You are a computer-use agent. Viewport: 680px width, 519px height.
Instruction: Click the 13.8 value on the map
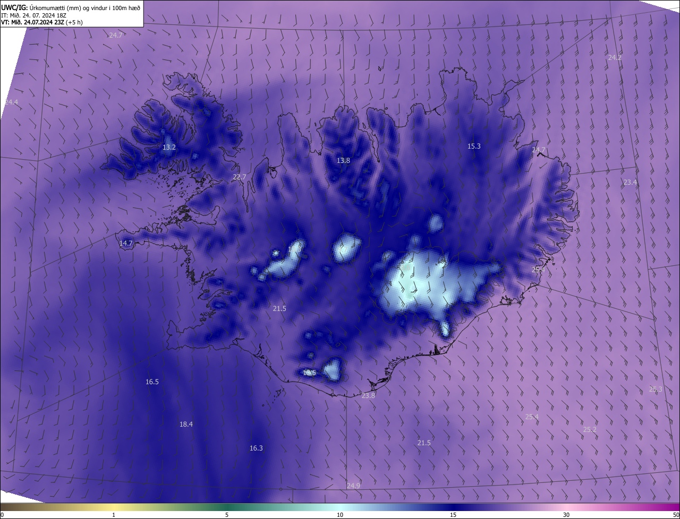343,160
